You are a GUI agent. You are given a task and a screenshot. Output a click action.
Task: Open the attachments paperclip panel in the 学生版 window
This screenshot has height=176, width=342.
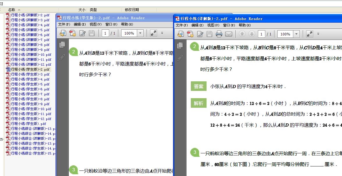[62, 57]
